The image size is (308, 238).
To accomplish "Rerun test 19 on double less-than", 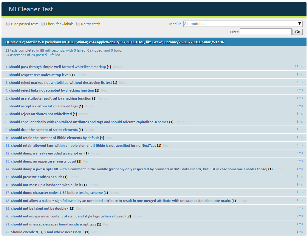I will 81,208.
